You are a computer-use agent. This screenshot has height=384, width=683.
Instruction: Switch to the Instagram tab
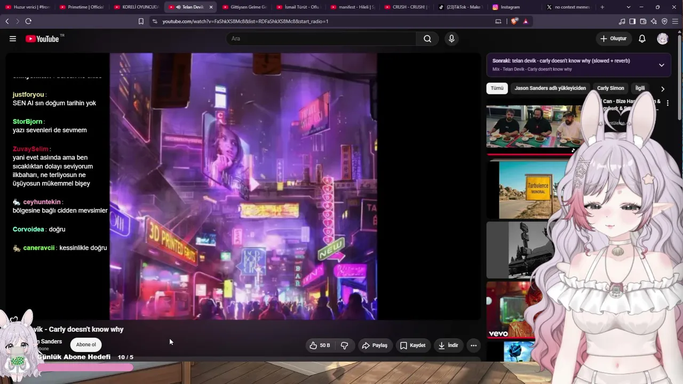515,7
